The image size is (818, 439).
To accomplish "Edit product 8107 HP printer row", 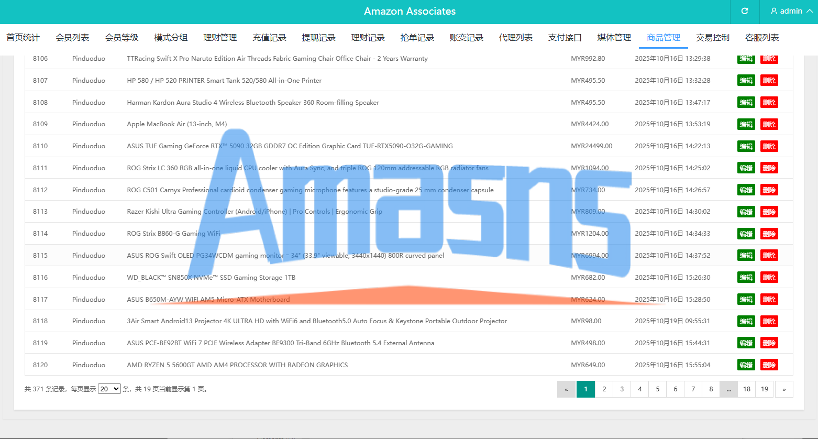I will pos(746,80).
